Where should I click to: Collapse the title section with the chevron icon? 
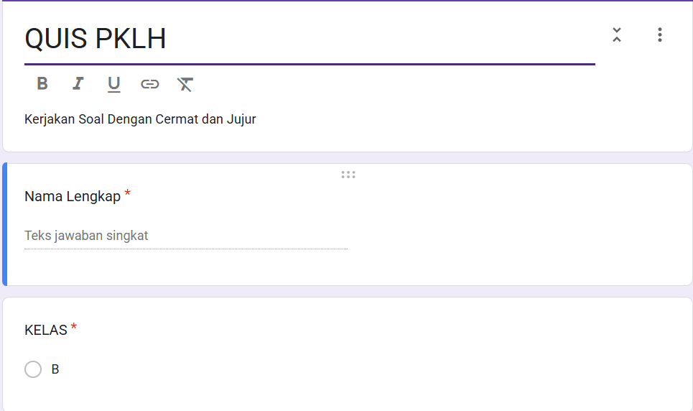click(616, 34)
